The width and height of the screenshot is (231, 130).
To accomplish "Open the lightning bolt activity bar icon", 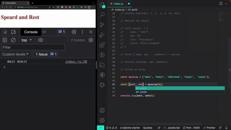I will click(102, 75).
